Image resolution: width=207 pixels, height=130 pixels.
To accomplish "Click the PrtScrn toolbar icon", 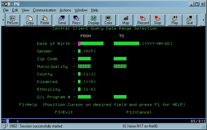I will point(13,20).
